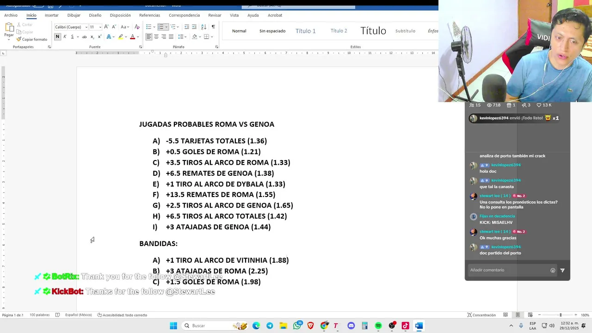This screenshot has width=592, height=333.
Task: Toggle bullet list button
Action: coord(148,27)
